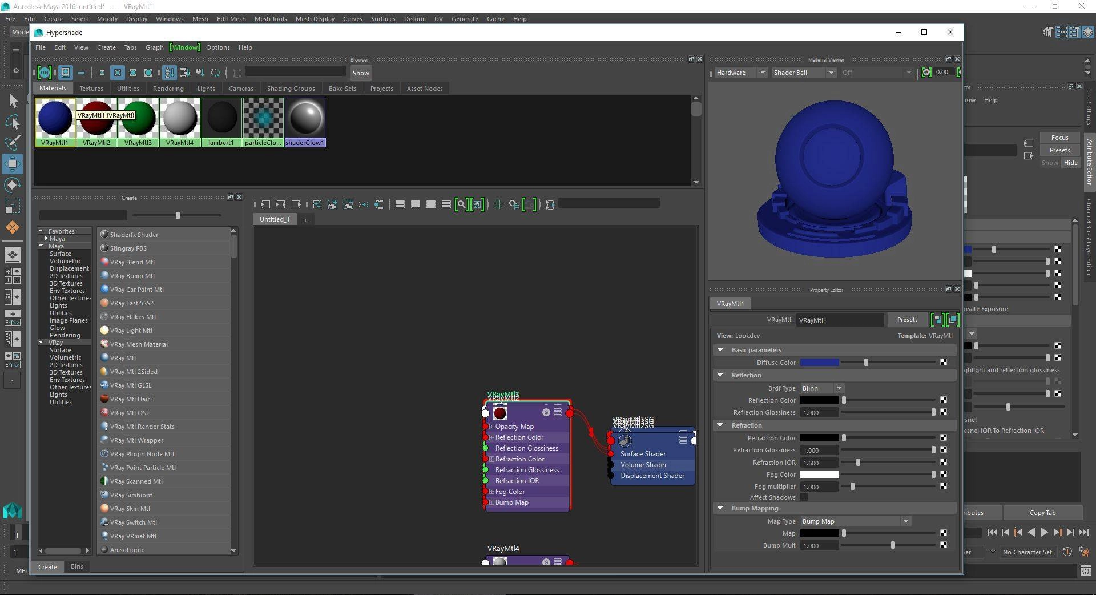This screenshot has width=1096, height=595.
Task: Click the reverse sort order icon in browser
Action: pyautogui.click(x=215, y=73)
